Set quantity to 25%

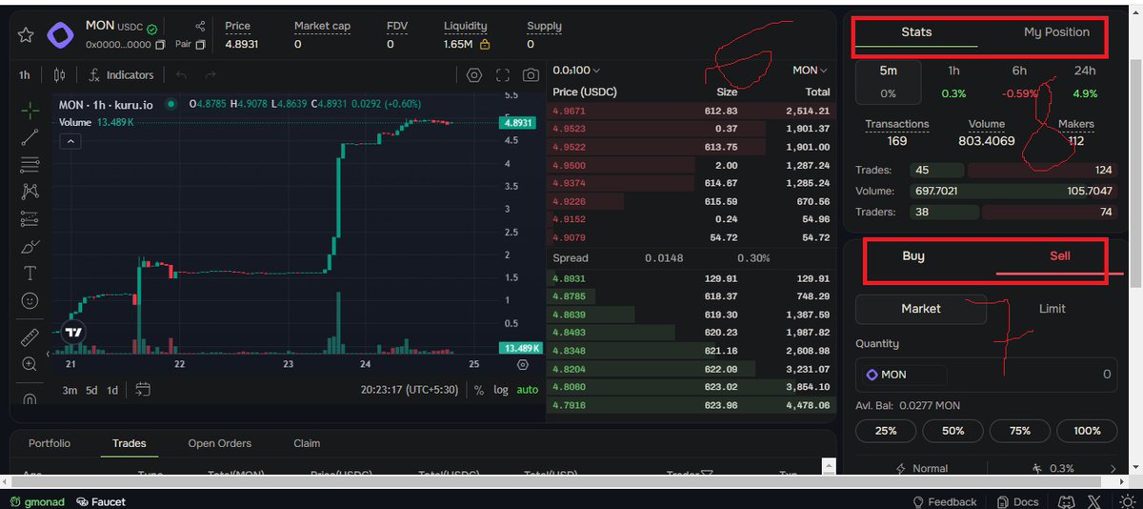(x=886, y=431)
